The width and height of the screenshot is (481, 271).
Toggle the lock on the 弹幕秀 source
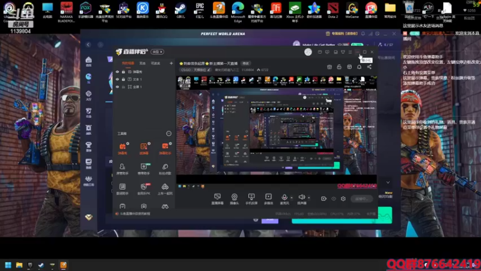pyautogui.click(x=123, y=72)
